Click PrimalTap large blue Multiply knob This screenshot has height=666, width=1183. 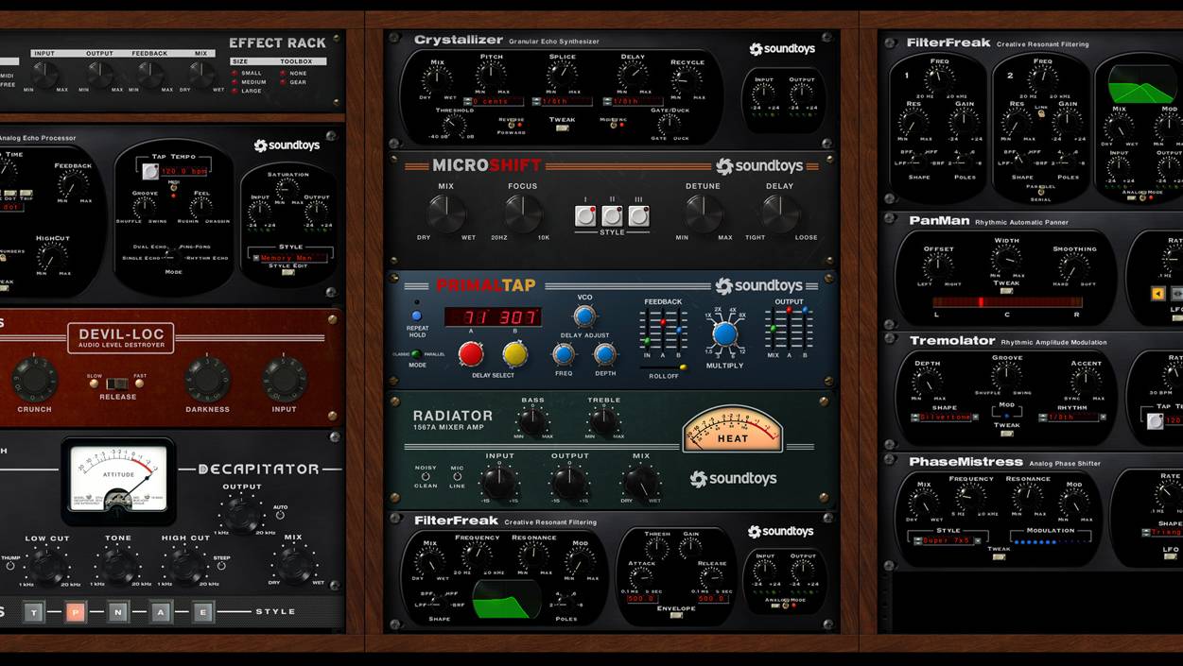(x=725, y=334)
